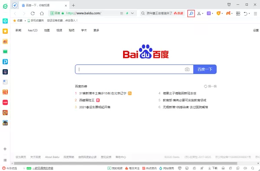Open the Weibo sidebar icon
The height and width of the screenshot is (171, 260).
[5, 42]
